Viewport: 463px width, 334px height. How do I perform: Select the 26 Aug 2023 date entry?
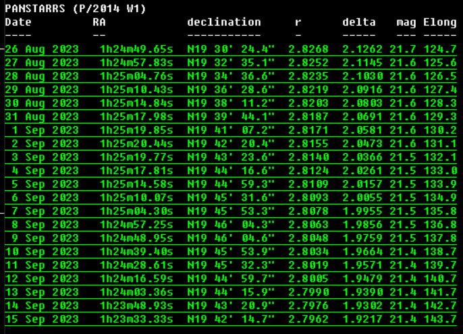pyautogui.click(x=42, y=49)
